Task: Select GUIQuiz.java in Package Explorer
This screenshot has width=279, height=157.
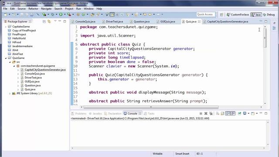Action: [x=32, y=82]
